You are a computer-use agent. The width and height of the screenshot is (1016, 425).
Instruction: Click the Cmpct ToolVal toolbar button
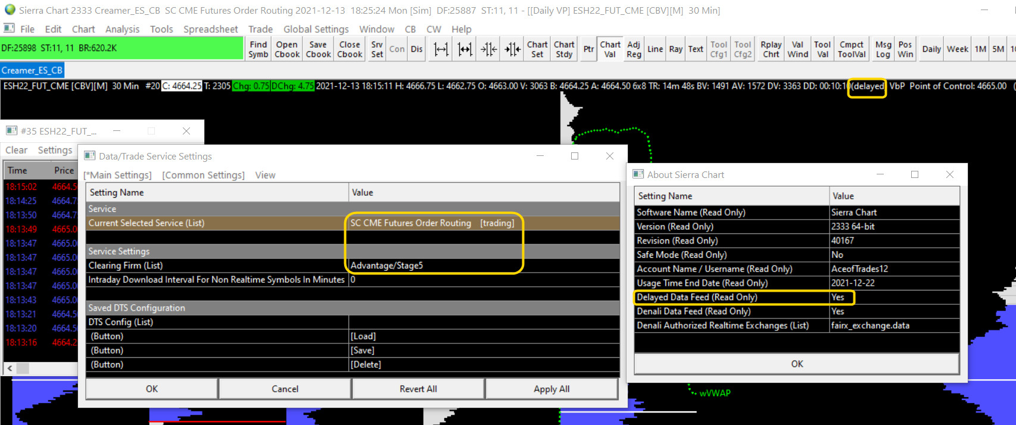tap(852, 49)
